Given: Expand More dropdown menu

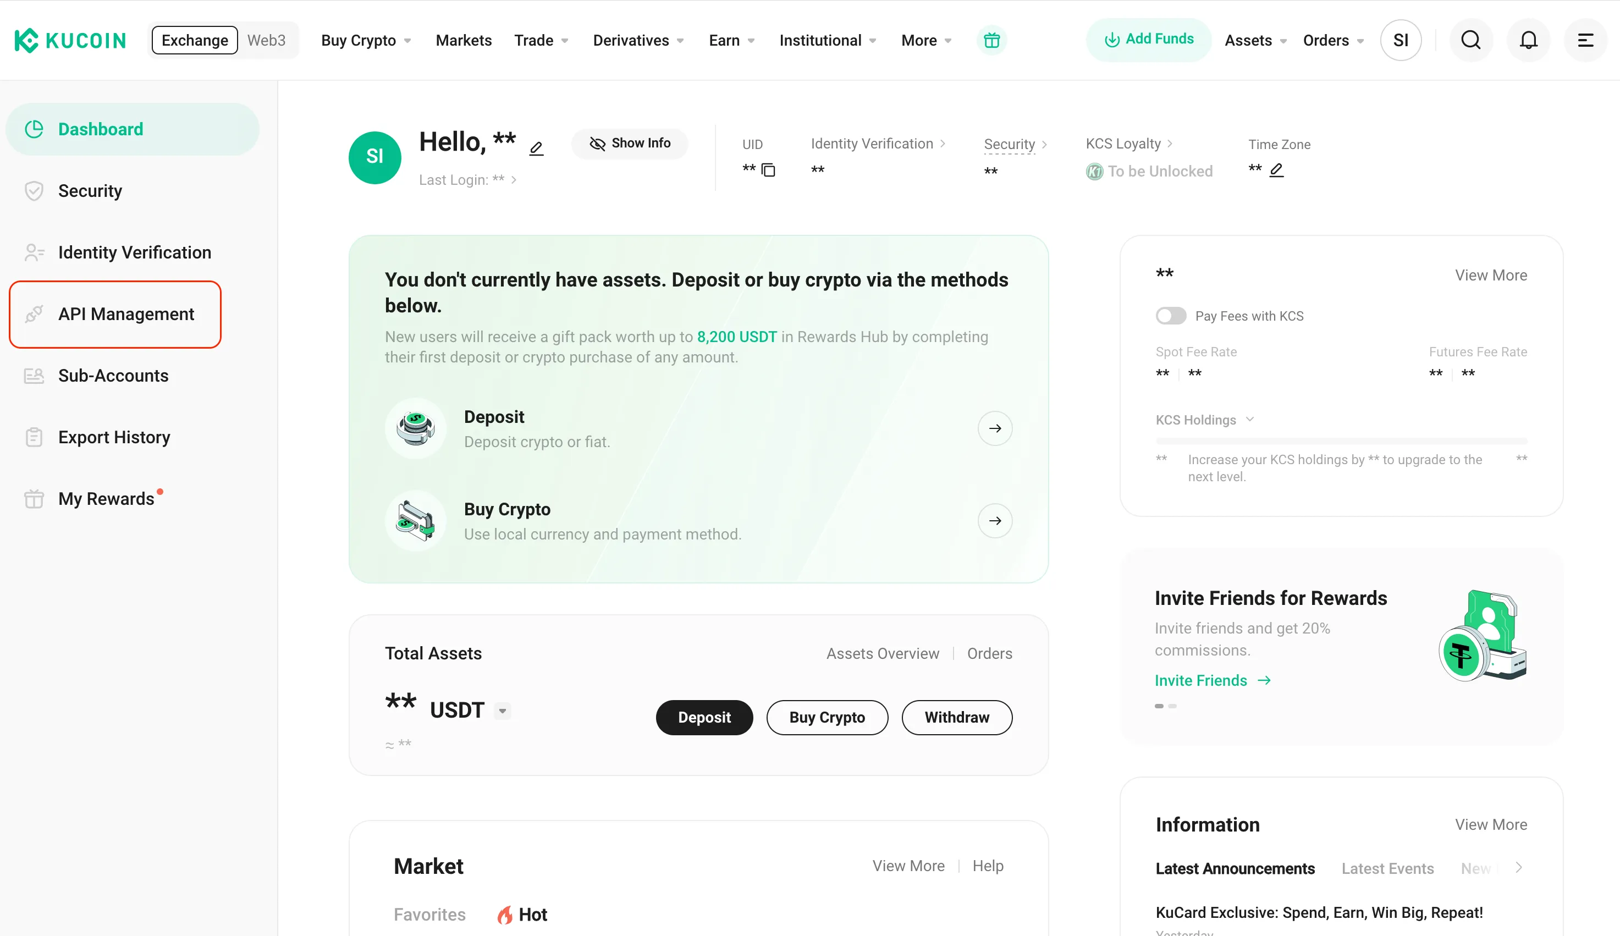Looking at the screenshot, I should click(927, 41).
